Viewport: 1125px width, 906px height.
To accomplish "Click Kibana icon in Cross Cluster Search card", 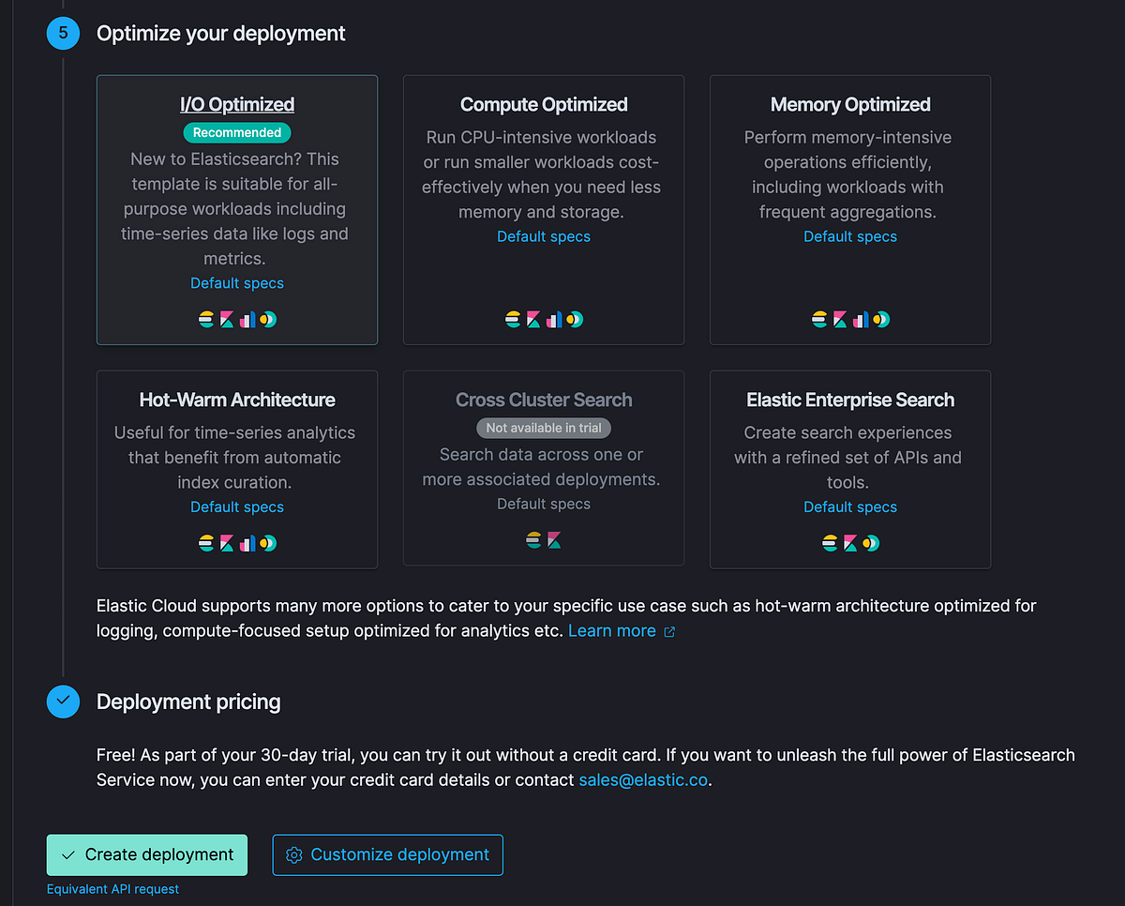I will [554, 539].
